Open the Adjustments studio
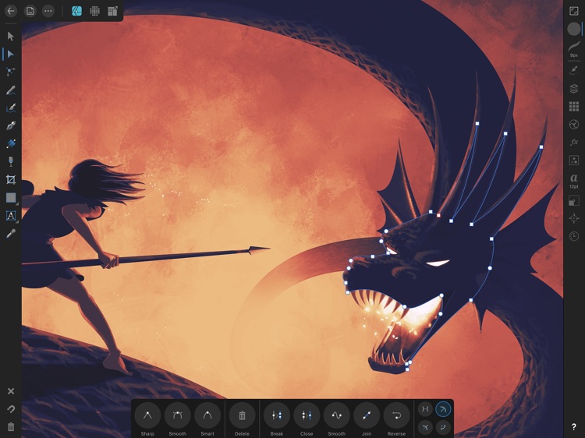 [573, 124]
